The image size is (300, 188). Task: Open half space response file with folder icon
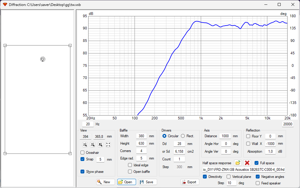pos(238,163)
